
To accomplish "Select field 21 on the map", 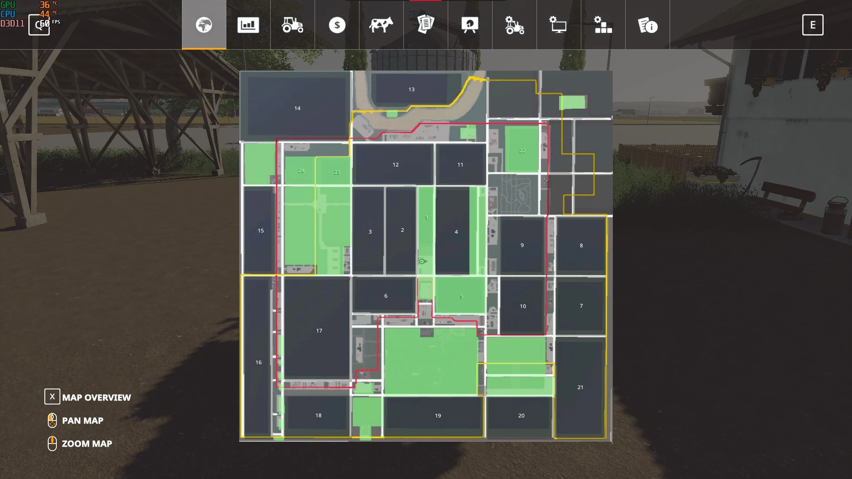I will pos(580,387).
